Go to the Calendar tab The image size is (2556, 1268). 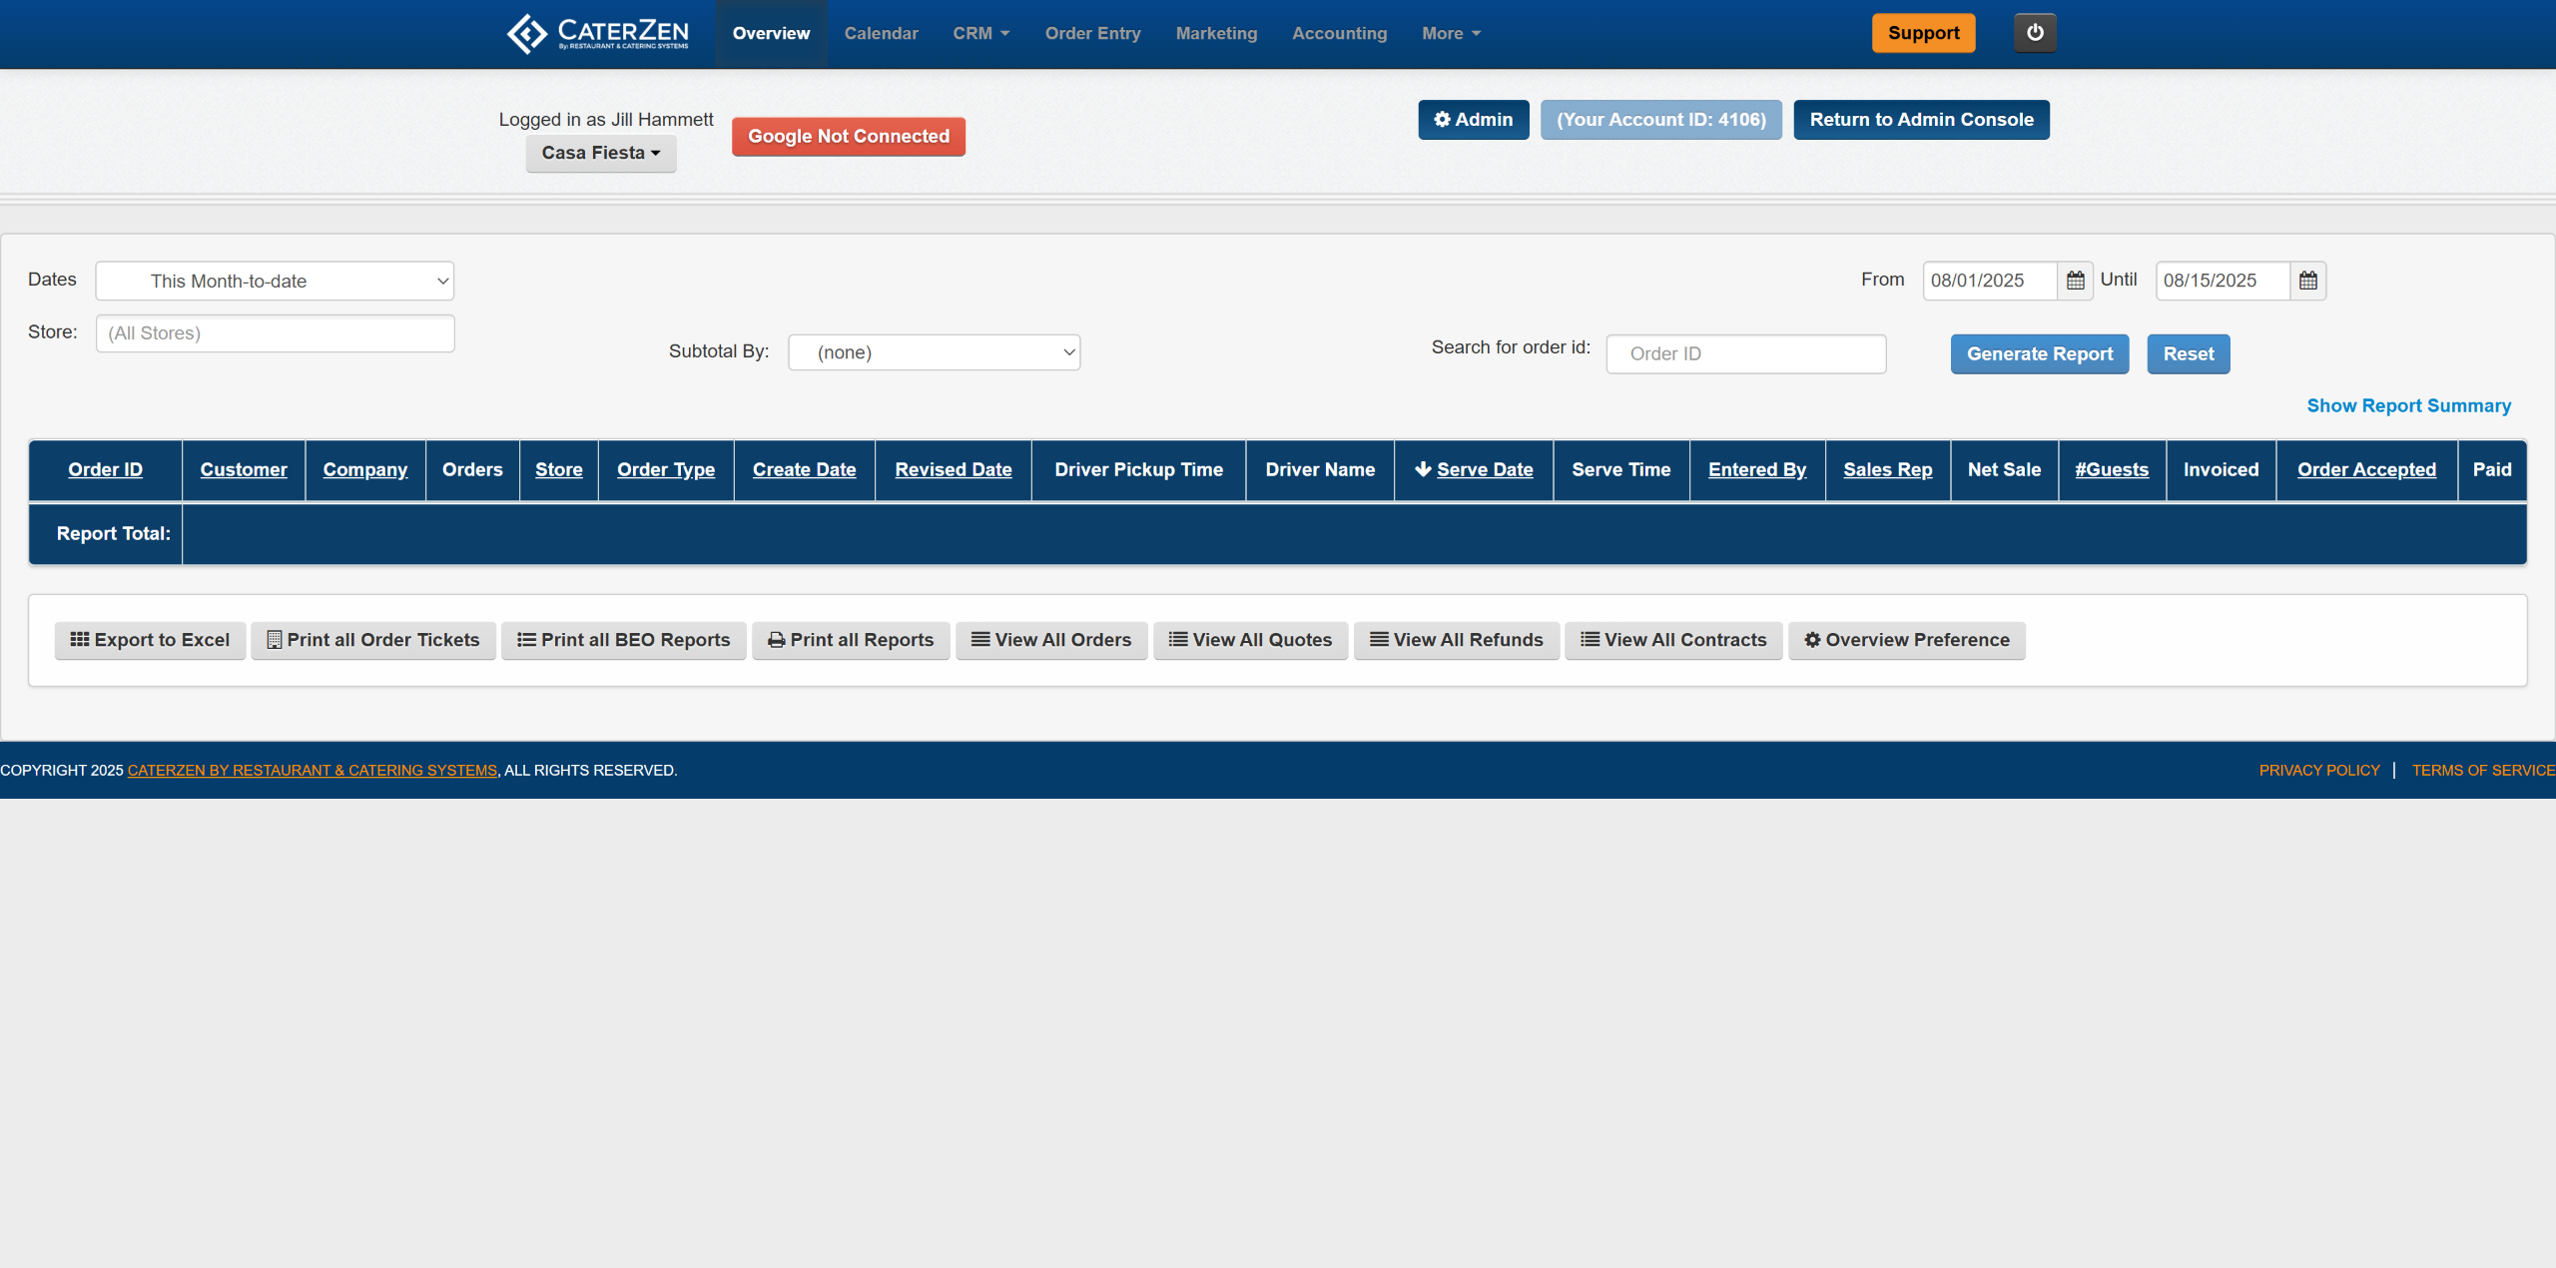pos(881,33)
